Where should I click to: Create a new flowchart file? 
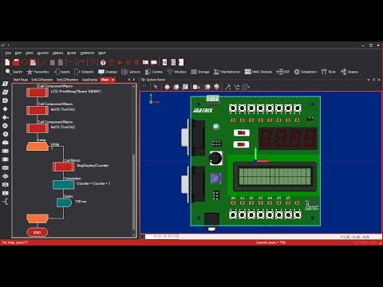coord(7,62)
